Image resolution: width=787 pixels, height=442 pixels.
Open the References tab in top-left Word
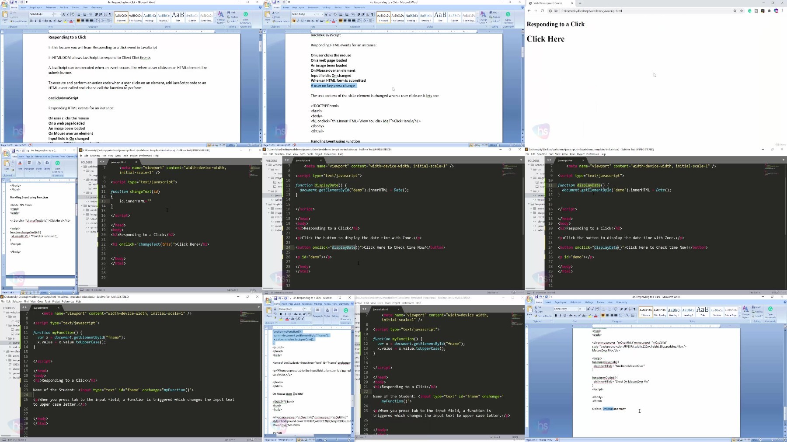51,7
